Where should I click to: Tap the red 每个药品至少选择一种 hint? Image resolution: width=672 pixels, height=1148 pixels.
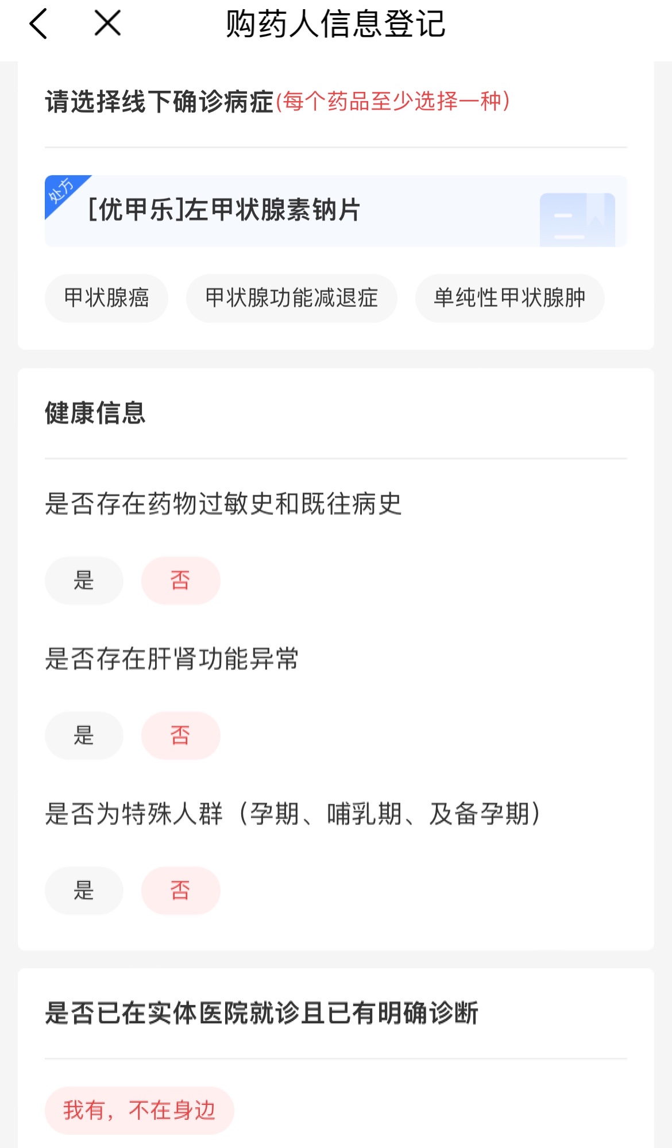tap(393, 102)
